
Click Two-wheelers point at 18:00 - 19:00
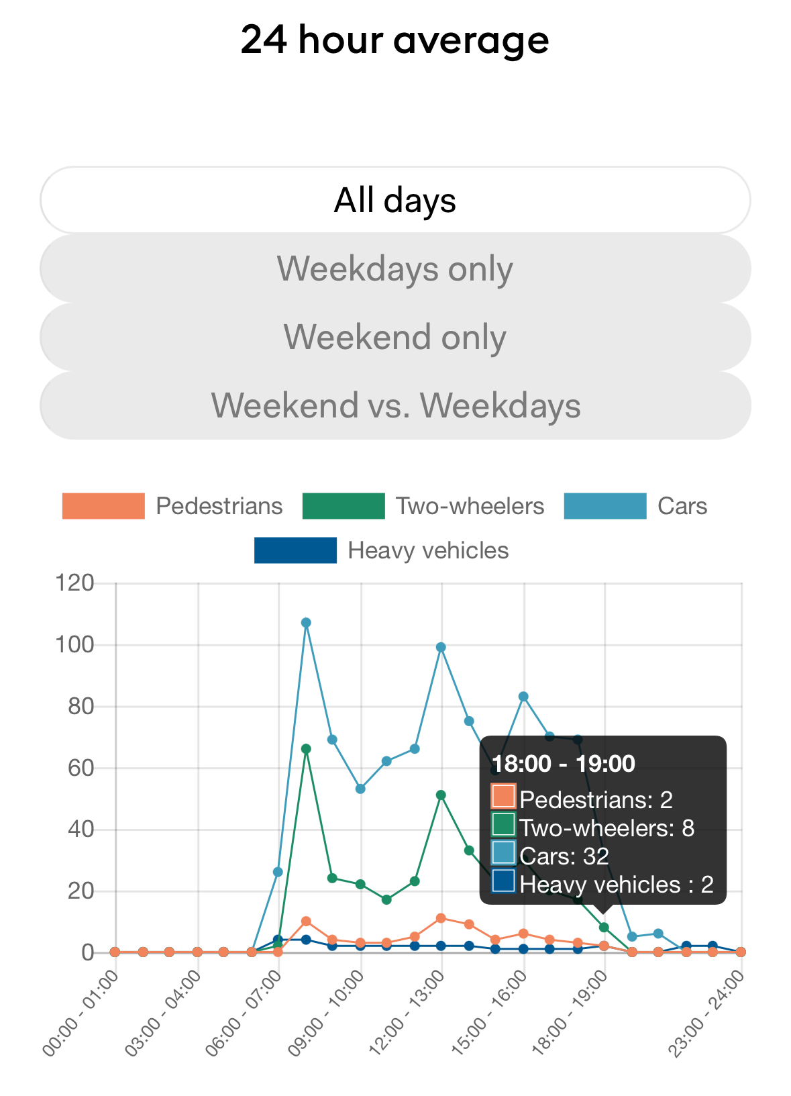click(x=604, y=927)
